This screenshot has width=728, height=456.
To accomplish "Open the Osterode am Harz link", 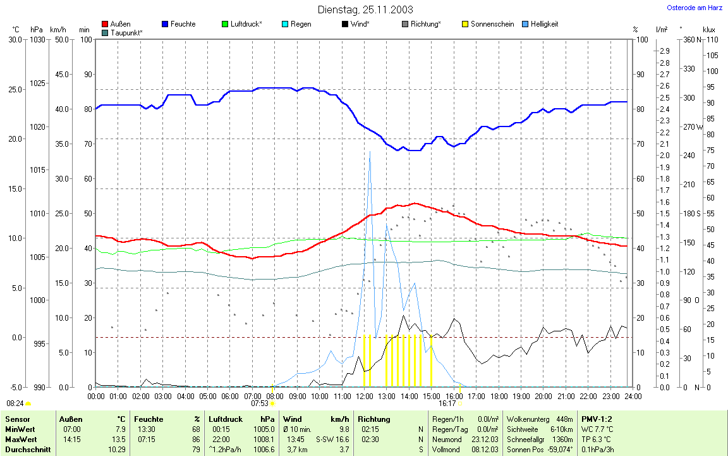I will pyautogui.click(x=695, y=8).
